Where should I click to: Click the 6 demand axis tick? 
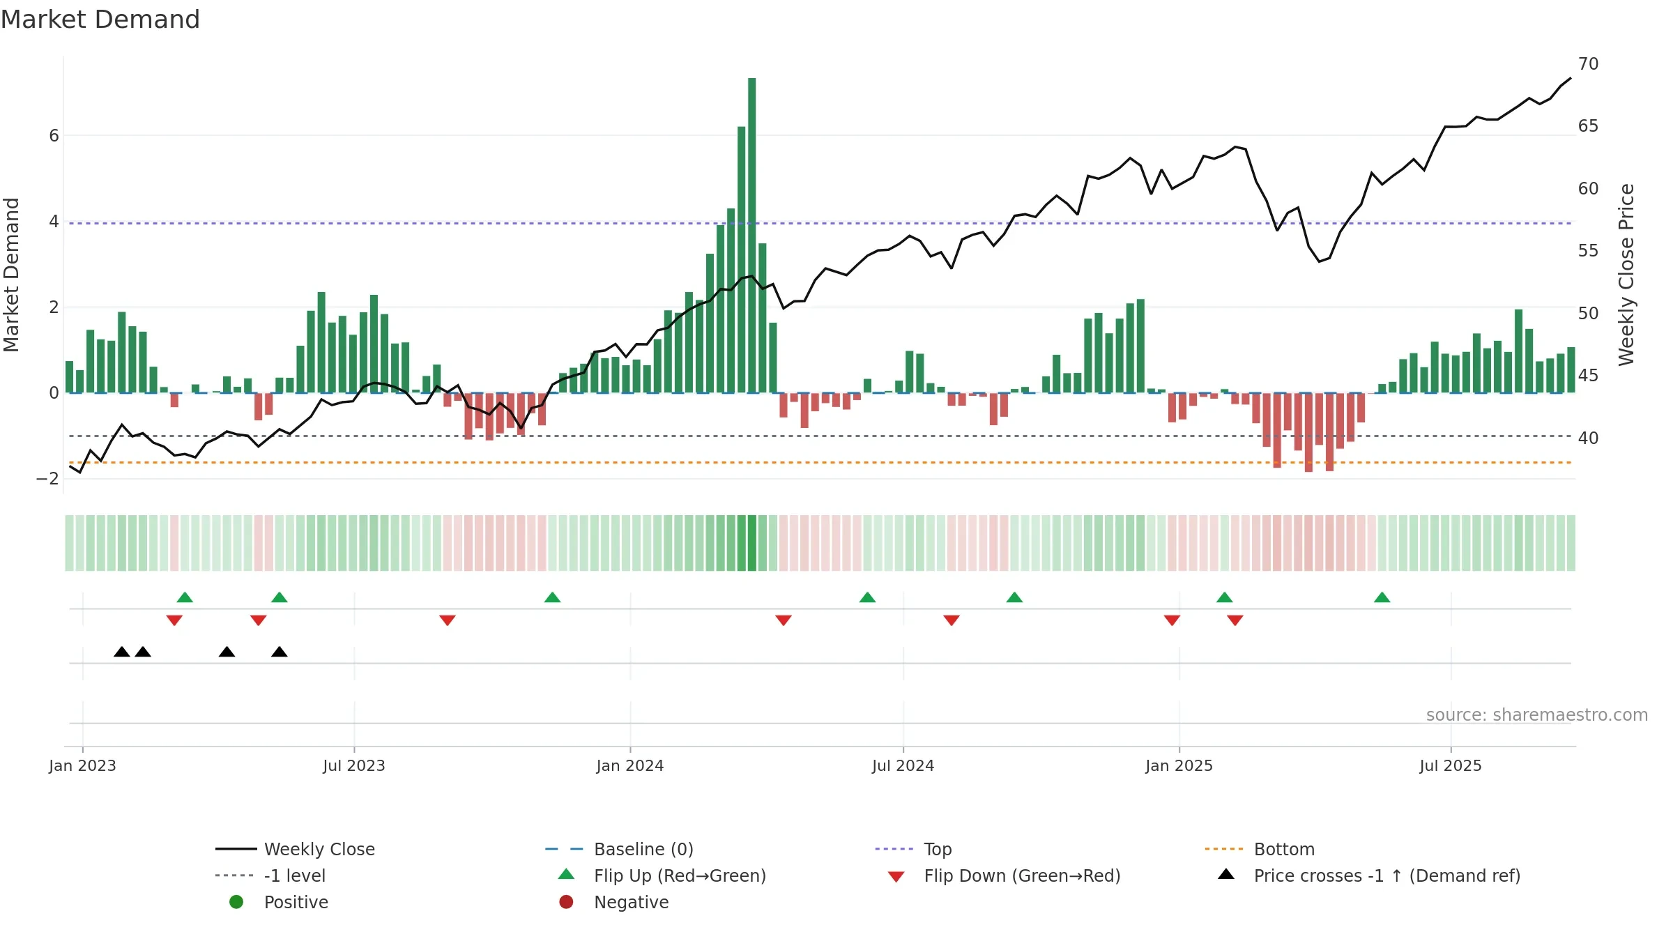point(54,136)
